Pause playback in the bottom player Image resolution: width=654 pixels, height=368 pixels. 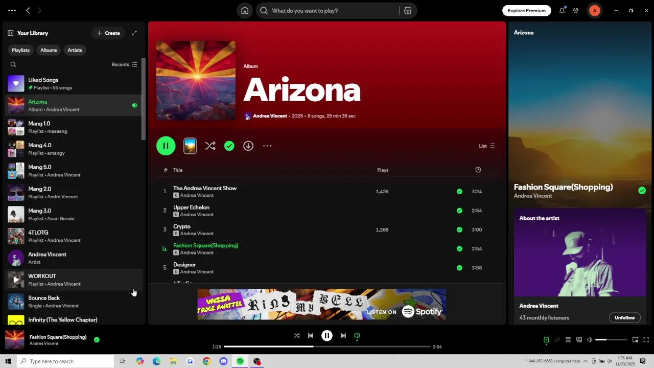tap(327, 336)
